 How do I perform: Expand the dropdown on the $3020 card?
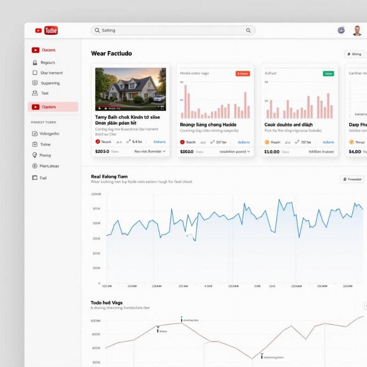[249, 151]
